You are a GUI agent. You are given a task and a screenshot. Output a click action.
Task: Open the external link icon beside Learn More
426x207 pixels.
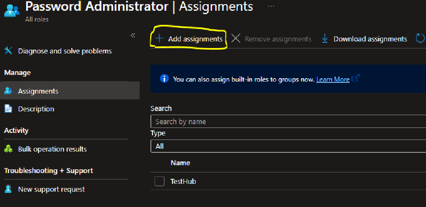(x=356, y=79)
